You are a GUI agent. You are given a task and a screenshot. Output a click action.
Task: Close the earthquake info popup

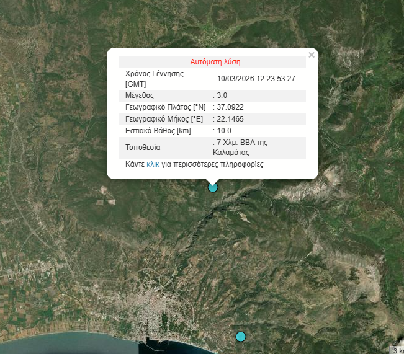(x=312, y=55)
